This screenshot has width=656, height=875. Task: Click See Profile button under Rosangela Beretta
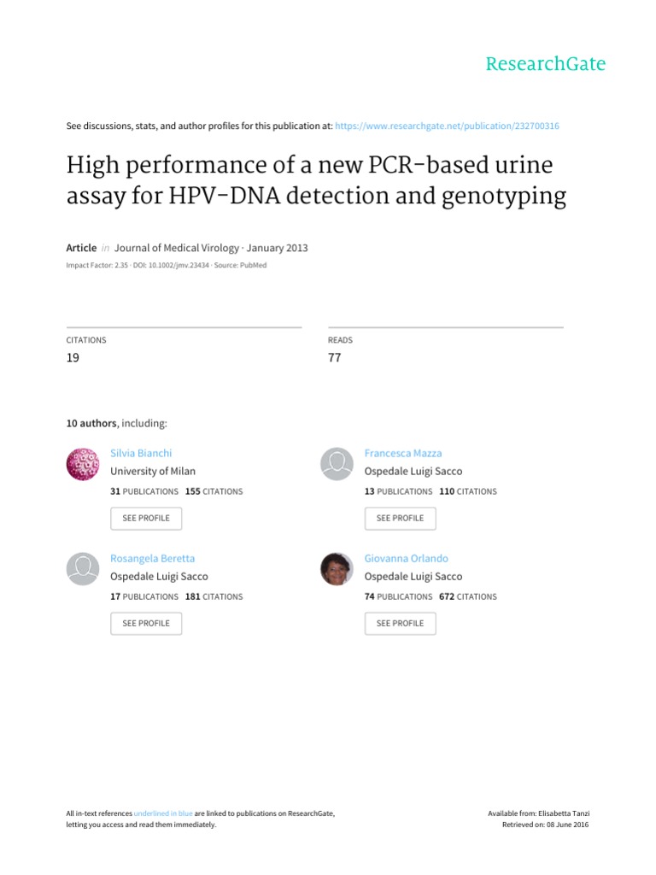pos(146,623)
